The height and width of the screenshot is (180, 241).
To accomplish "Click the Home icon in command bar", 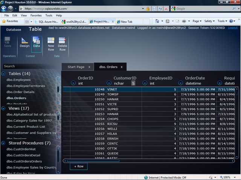I will (x=157, y=21).
